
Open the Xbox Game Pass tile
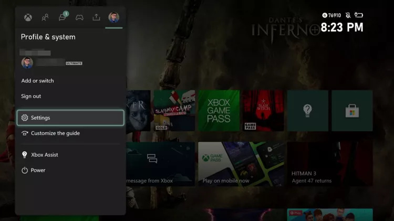click(x=219, y=110)
